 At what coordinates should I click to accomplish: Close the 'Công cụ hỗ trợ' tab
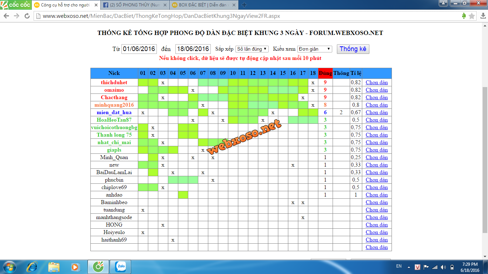tap(96, 5)
